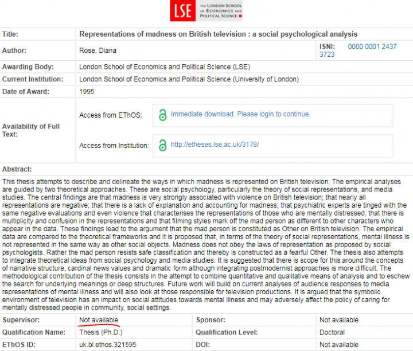Viewport: 413px width, 351px height.
Task: Click the 'Qualification Level:' label
Action: tap(227, 332)
